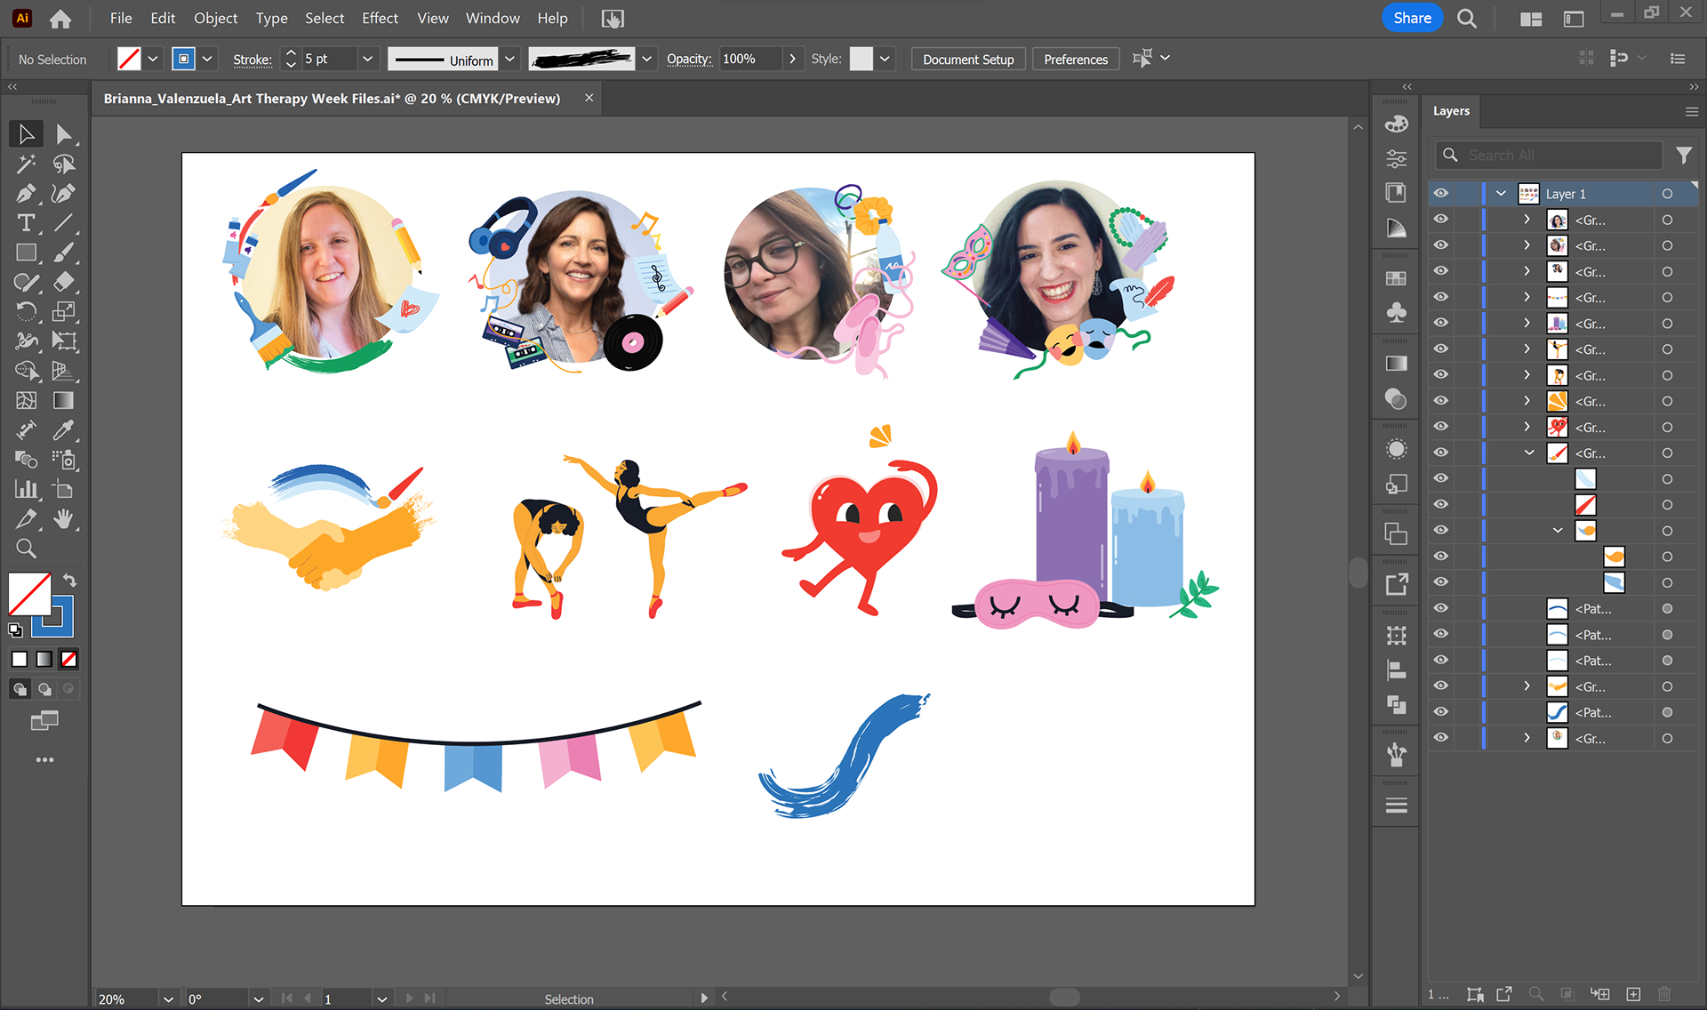Image resolution: width=1707 pixels, height=1010 pixels.
Task: Open the Edit Toolbar ellipsis
Action: click(x=44, y=760)
